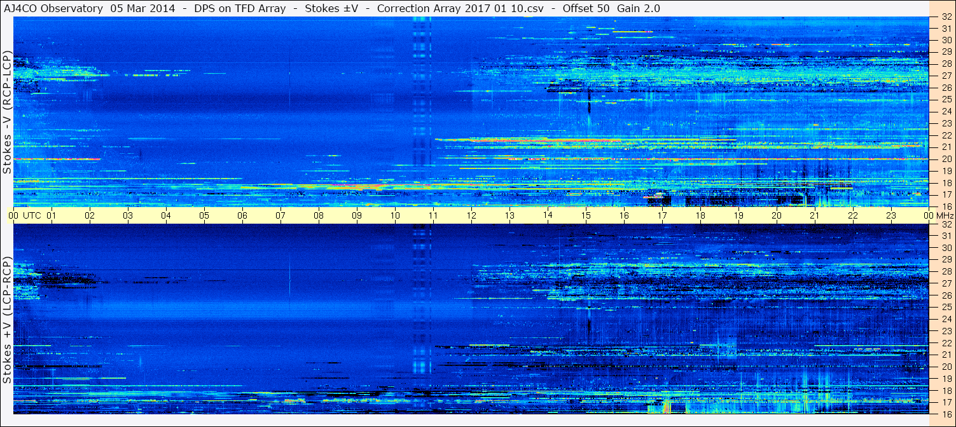Select the 02 hour tick on time axis
The height and width of the screenshot is (427, 956).
[x=90, y=215]
